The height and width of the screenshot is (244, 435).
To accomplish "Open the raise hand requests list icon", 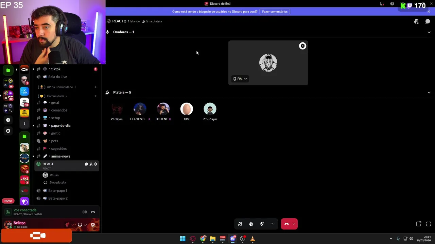I will pyautogui.click(x=416, y=21).
